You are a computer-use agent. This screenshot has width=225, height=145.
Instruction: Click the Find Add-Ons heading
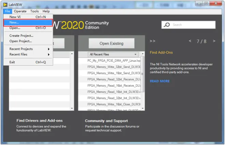161,53
